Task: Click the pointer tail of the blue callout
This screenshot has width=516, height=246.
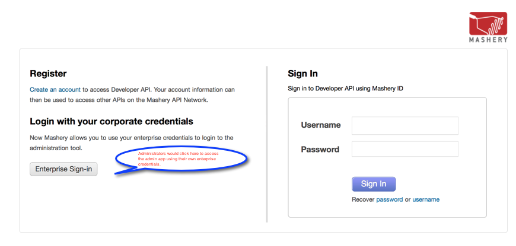Action: 127,170
